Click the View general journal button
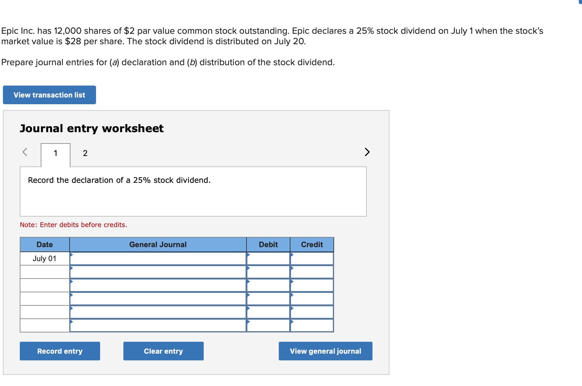 click(325, 351)
